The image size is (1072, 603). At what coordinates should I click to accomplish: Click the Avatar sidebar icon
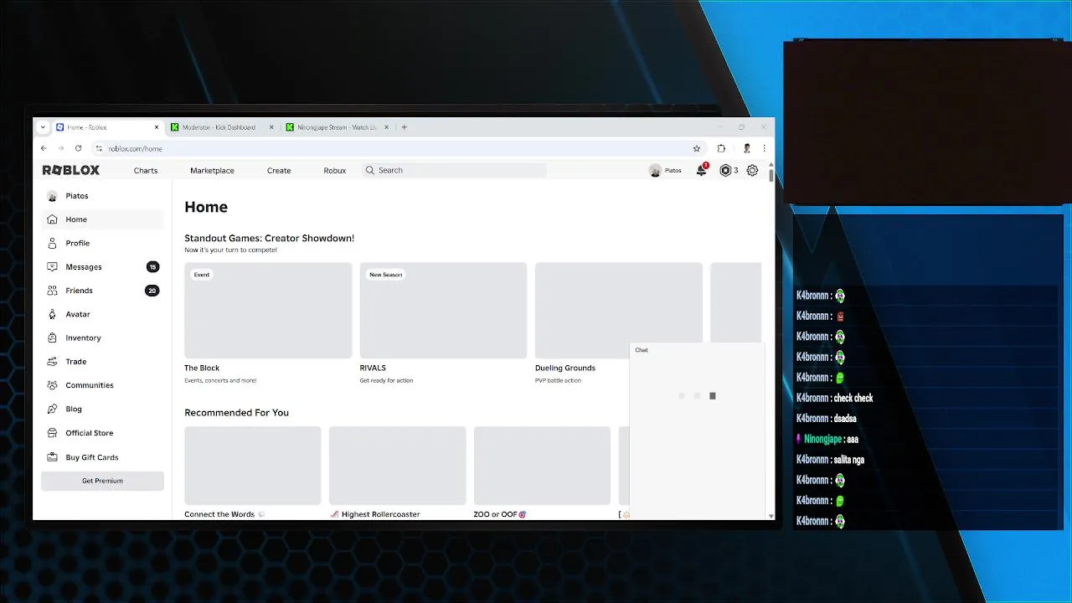click(52, 314)
